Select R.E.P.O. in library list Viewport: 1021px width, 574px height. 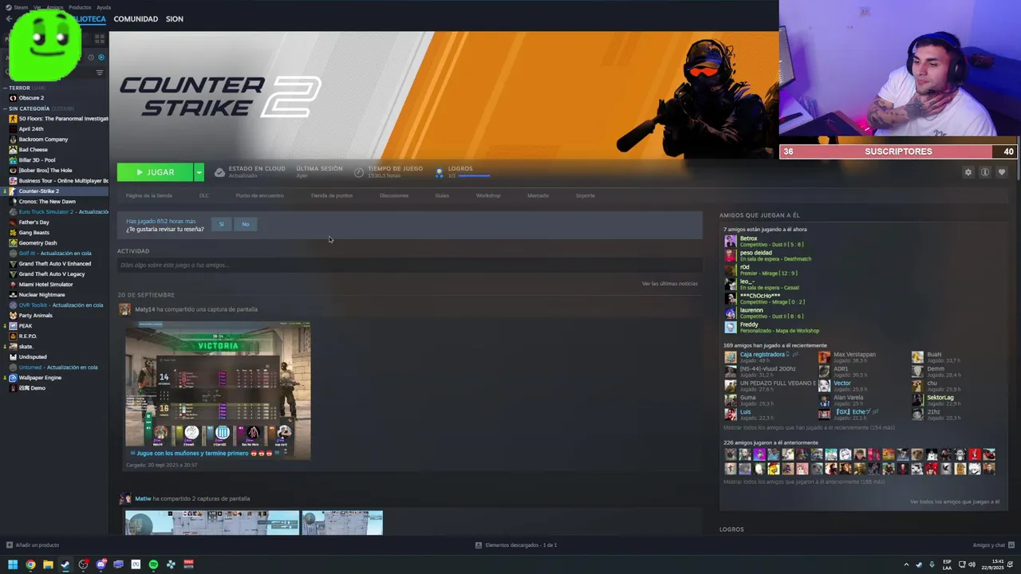coord(28,336)
